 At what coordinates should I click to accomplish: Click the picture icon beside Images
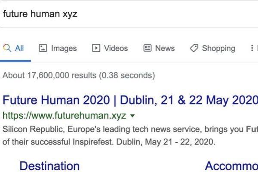point(43,48)
